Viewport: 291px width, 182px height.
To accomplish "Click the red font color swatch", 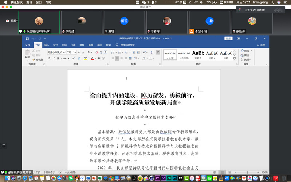I will pyautogui.click(x=92, y=58).
